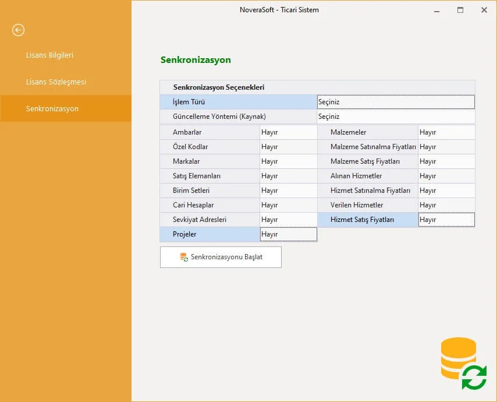The height and width of the screenshot is (402, 497).
Task: Select the Senkronizasyon sidebar item
Action: (52, 109)
